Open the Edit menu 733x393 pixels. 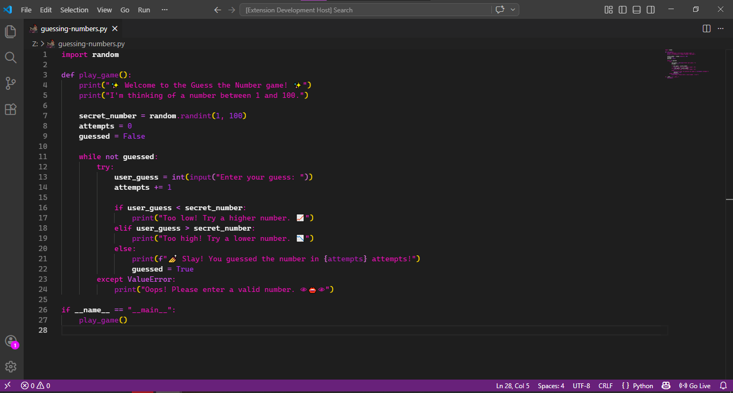click(46, 10)
